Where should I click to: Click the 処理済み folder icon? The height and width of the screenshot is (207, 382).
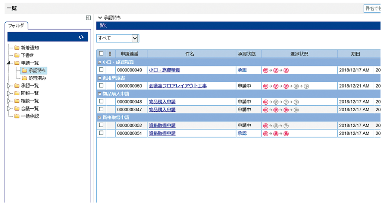coord(24,78)
